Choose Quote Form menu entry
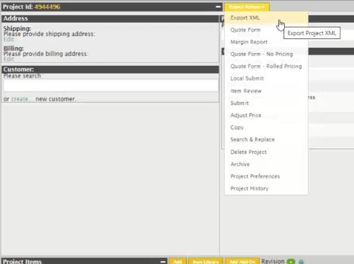354x264 pixels. pyautogui.click(x=246, y=30)
